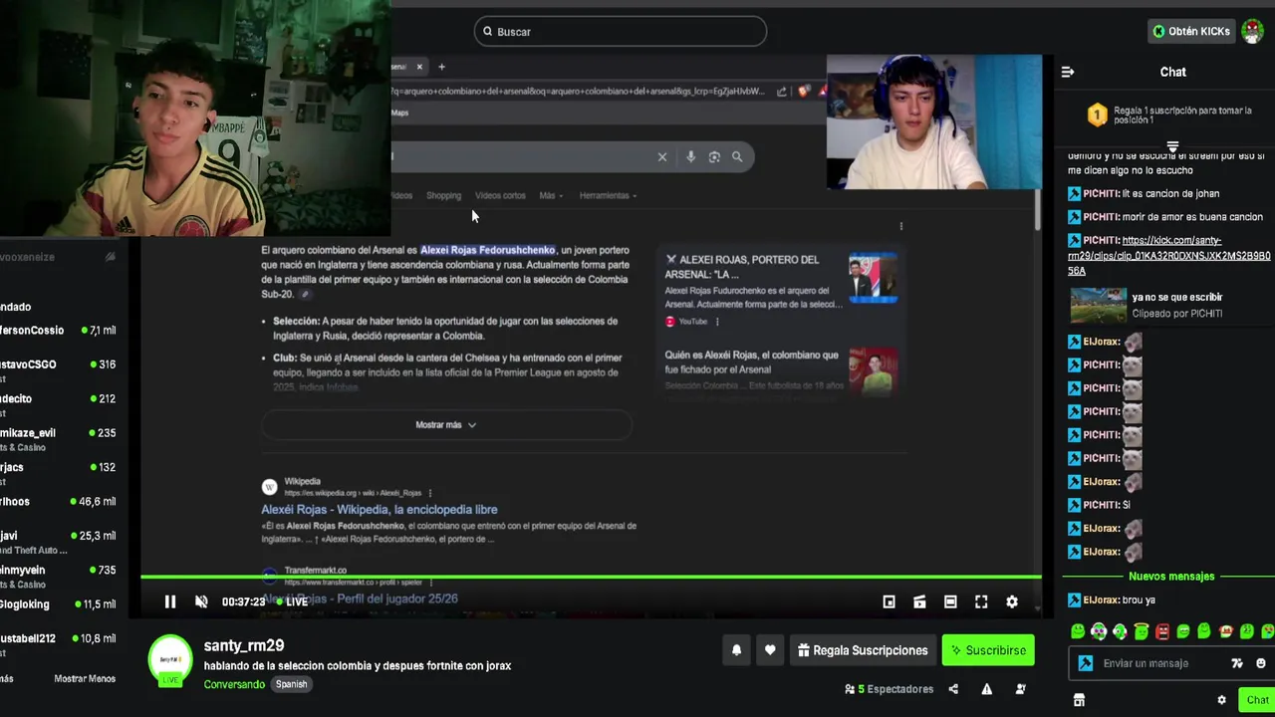Click the leaderboard gold badge number 1
1275x717 pixels.
point(1097,116)
